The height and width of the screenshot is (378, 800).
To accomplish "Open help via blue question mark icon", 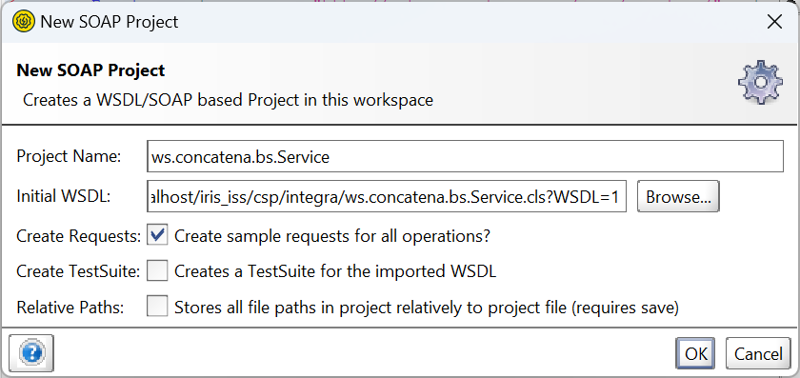I will tap(31, 352).
